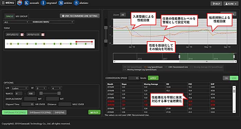
Task: Open calendar icon for start date
Action: coord(22,35)
